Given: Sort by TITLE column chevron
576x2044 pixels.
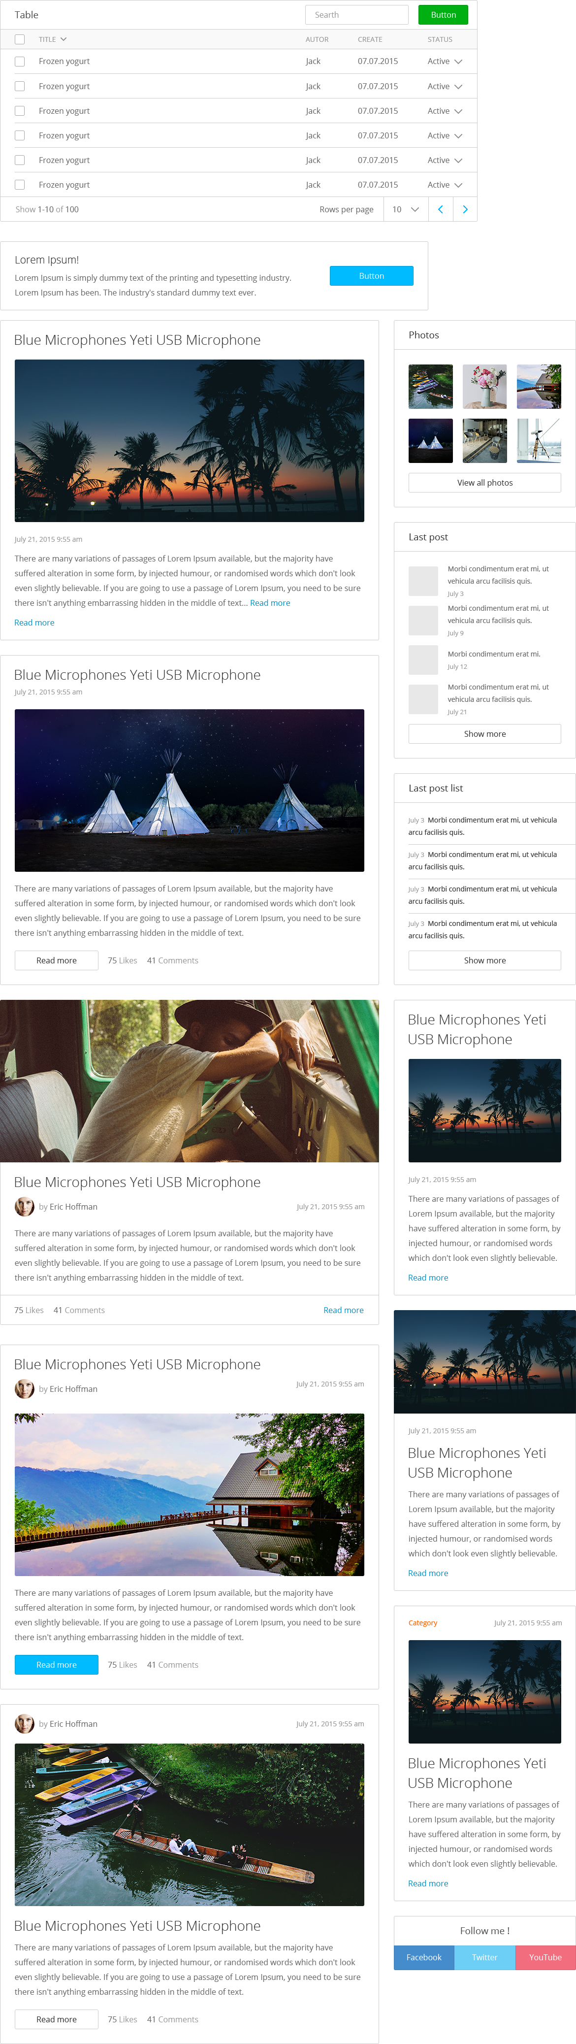Looking at the screenshot, I should coord(64,39).
